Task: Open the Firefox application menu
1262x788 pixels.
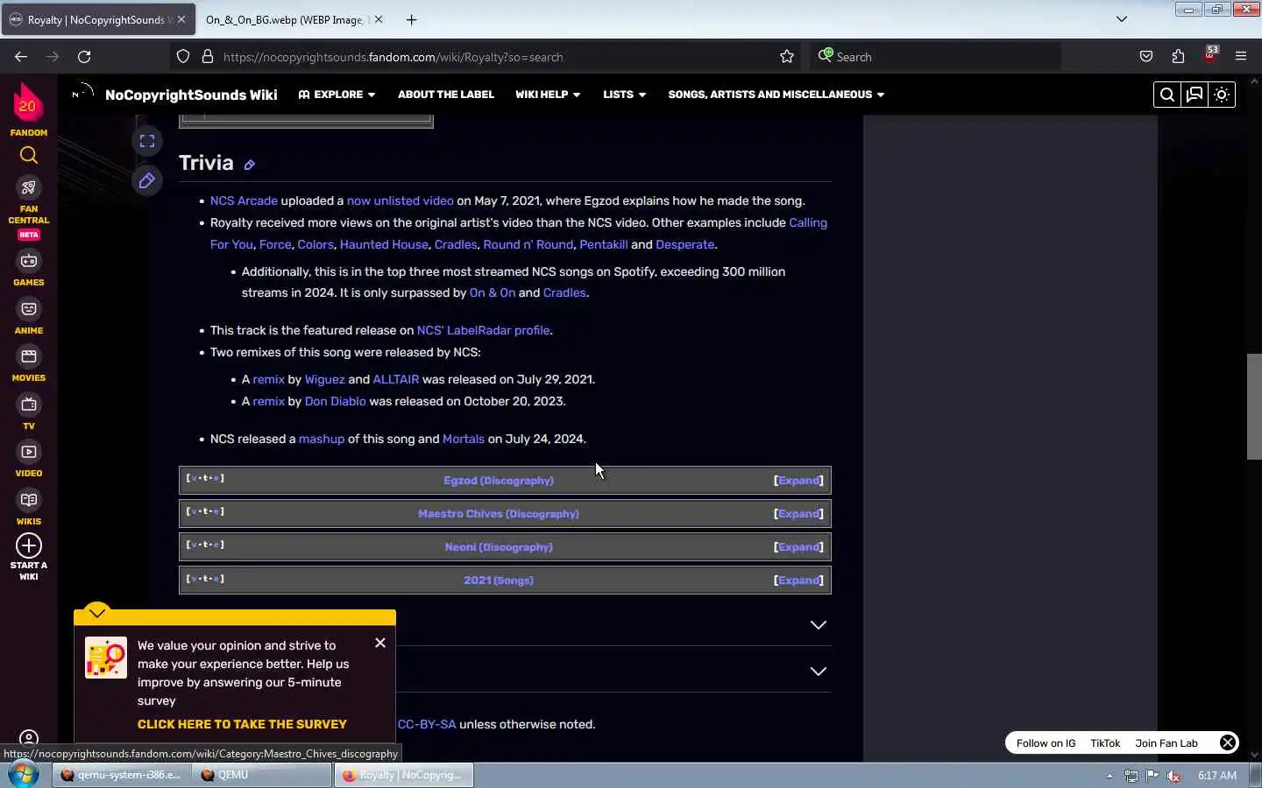Action: [x=1241, y=57]
